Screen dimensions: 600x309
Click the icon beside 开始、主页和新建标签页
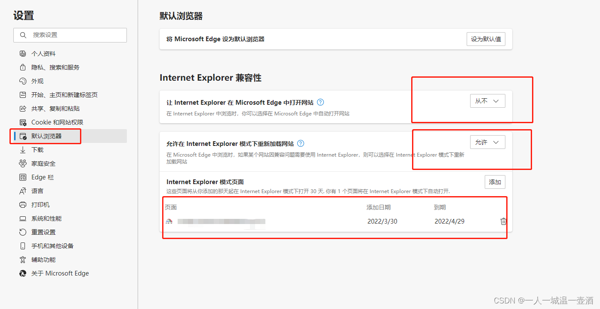tap(23, 95)
